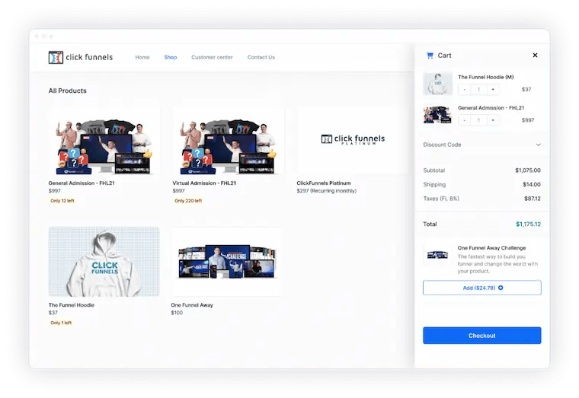Viewport: 579px width, 398px height.
Task: Click General Admission - FHL21 cart item name
Action: (x=491, y=108)
